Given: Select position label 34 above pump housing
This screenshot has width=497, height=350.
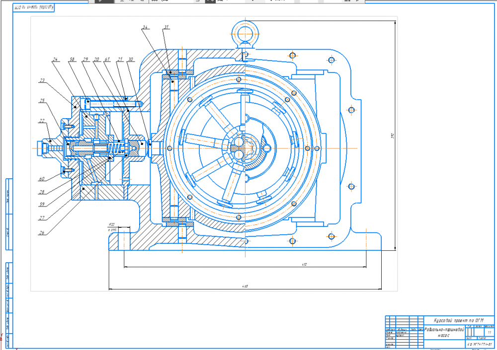Looking at the screenshot, I should [x=146, y=28].
